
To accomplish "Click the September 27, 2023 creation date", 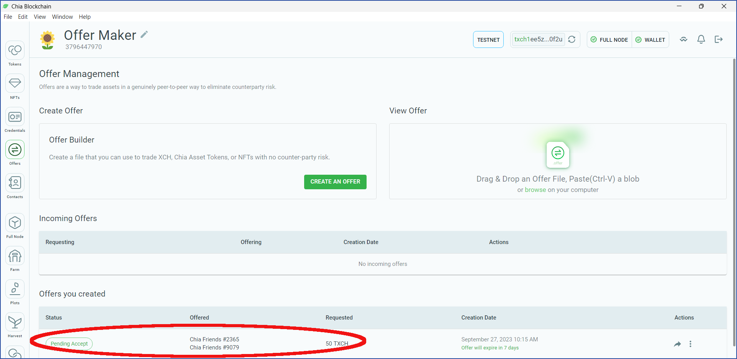I will click(x=500, y=339).
